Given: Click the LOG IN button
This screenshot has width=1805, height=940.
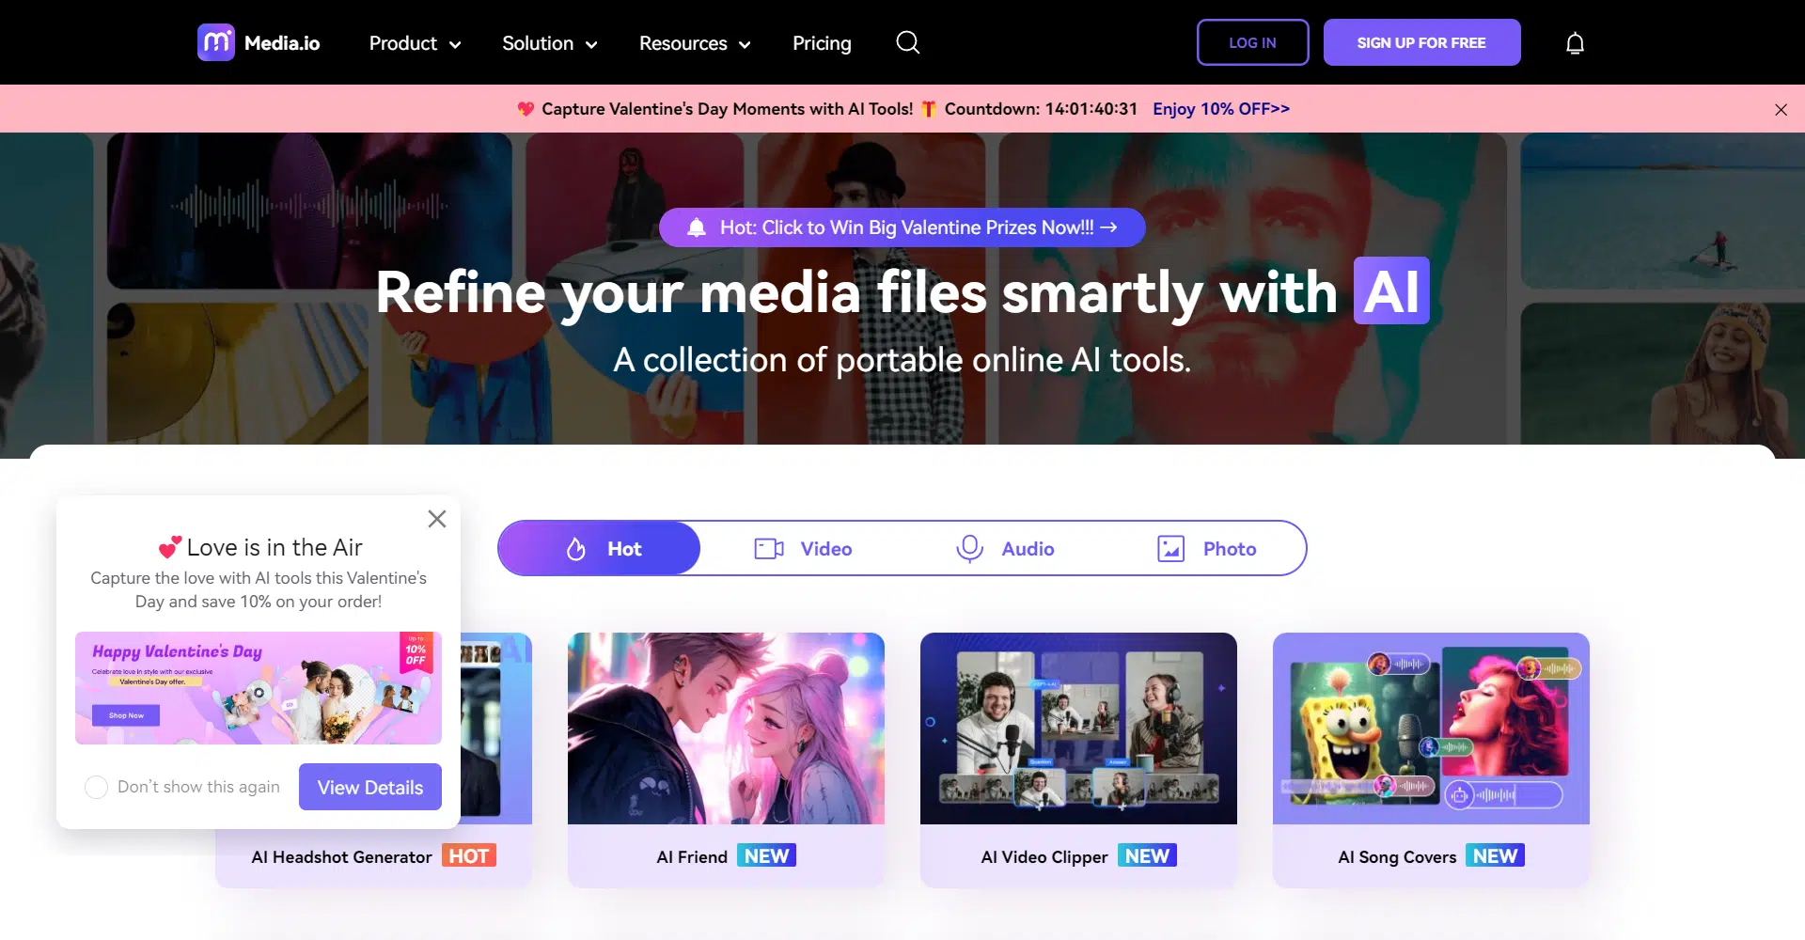Looking at the screenshot, I should pos(1252,42).
